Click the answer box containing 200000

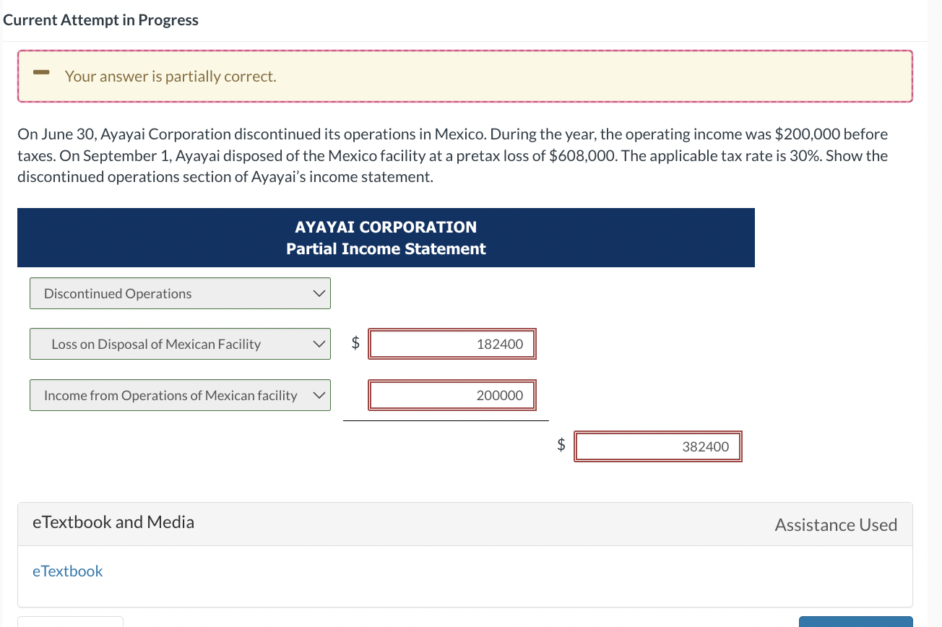pyautogui.click(x=452, y=395)
